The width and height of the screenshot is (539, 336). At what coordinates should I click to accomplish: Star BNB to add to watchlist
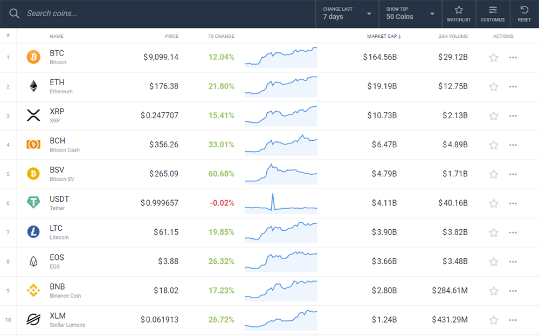494,291
